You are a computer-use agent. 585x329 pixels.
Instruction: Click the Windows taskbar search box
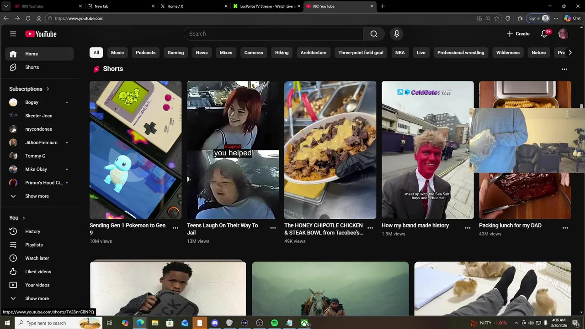[x=58, y=323]
